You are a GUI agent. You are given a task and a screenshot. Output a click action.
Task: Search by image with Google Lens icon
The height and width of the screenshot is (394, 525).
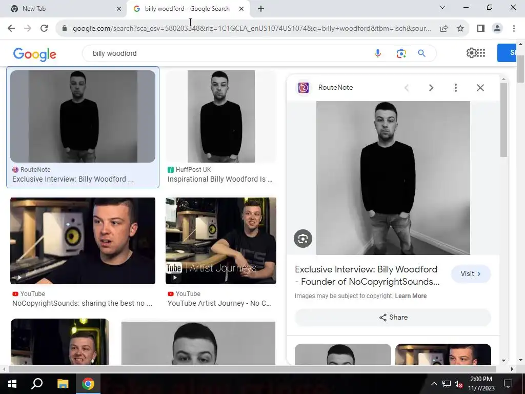tap(401, 53)
